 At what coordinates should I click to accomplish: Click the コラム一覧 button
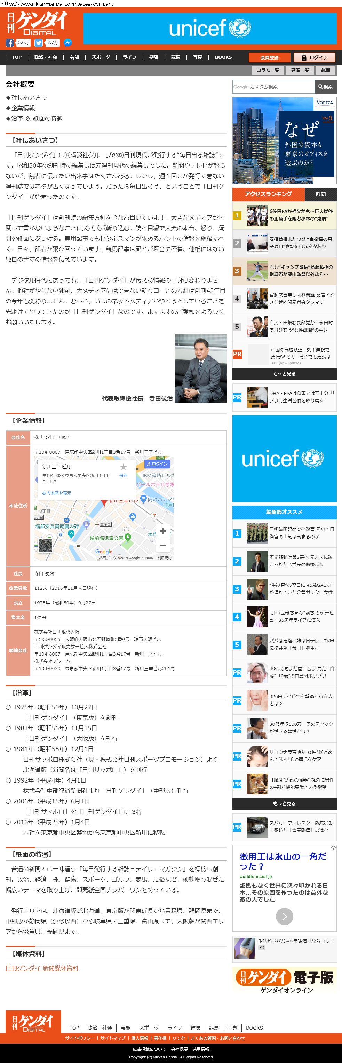[x=268, y=70]
